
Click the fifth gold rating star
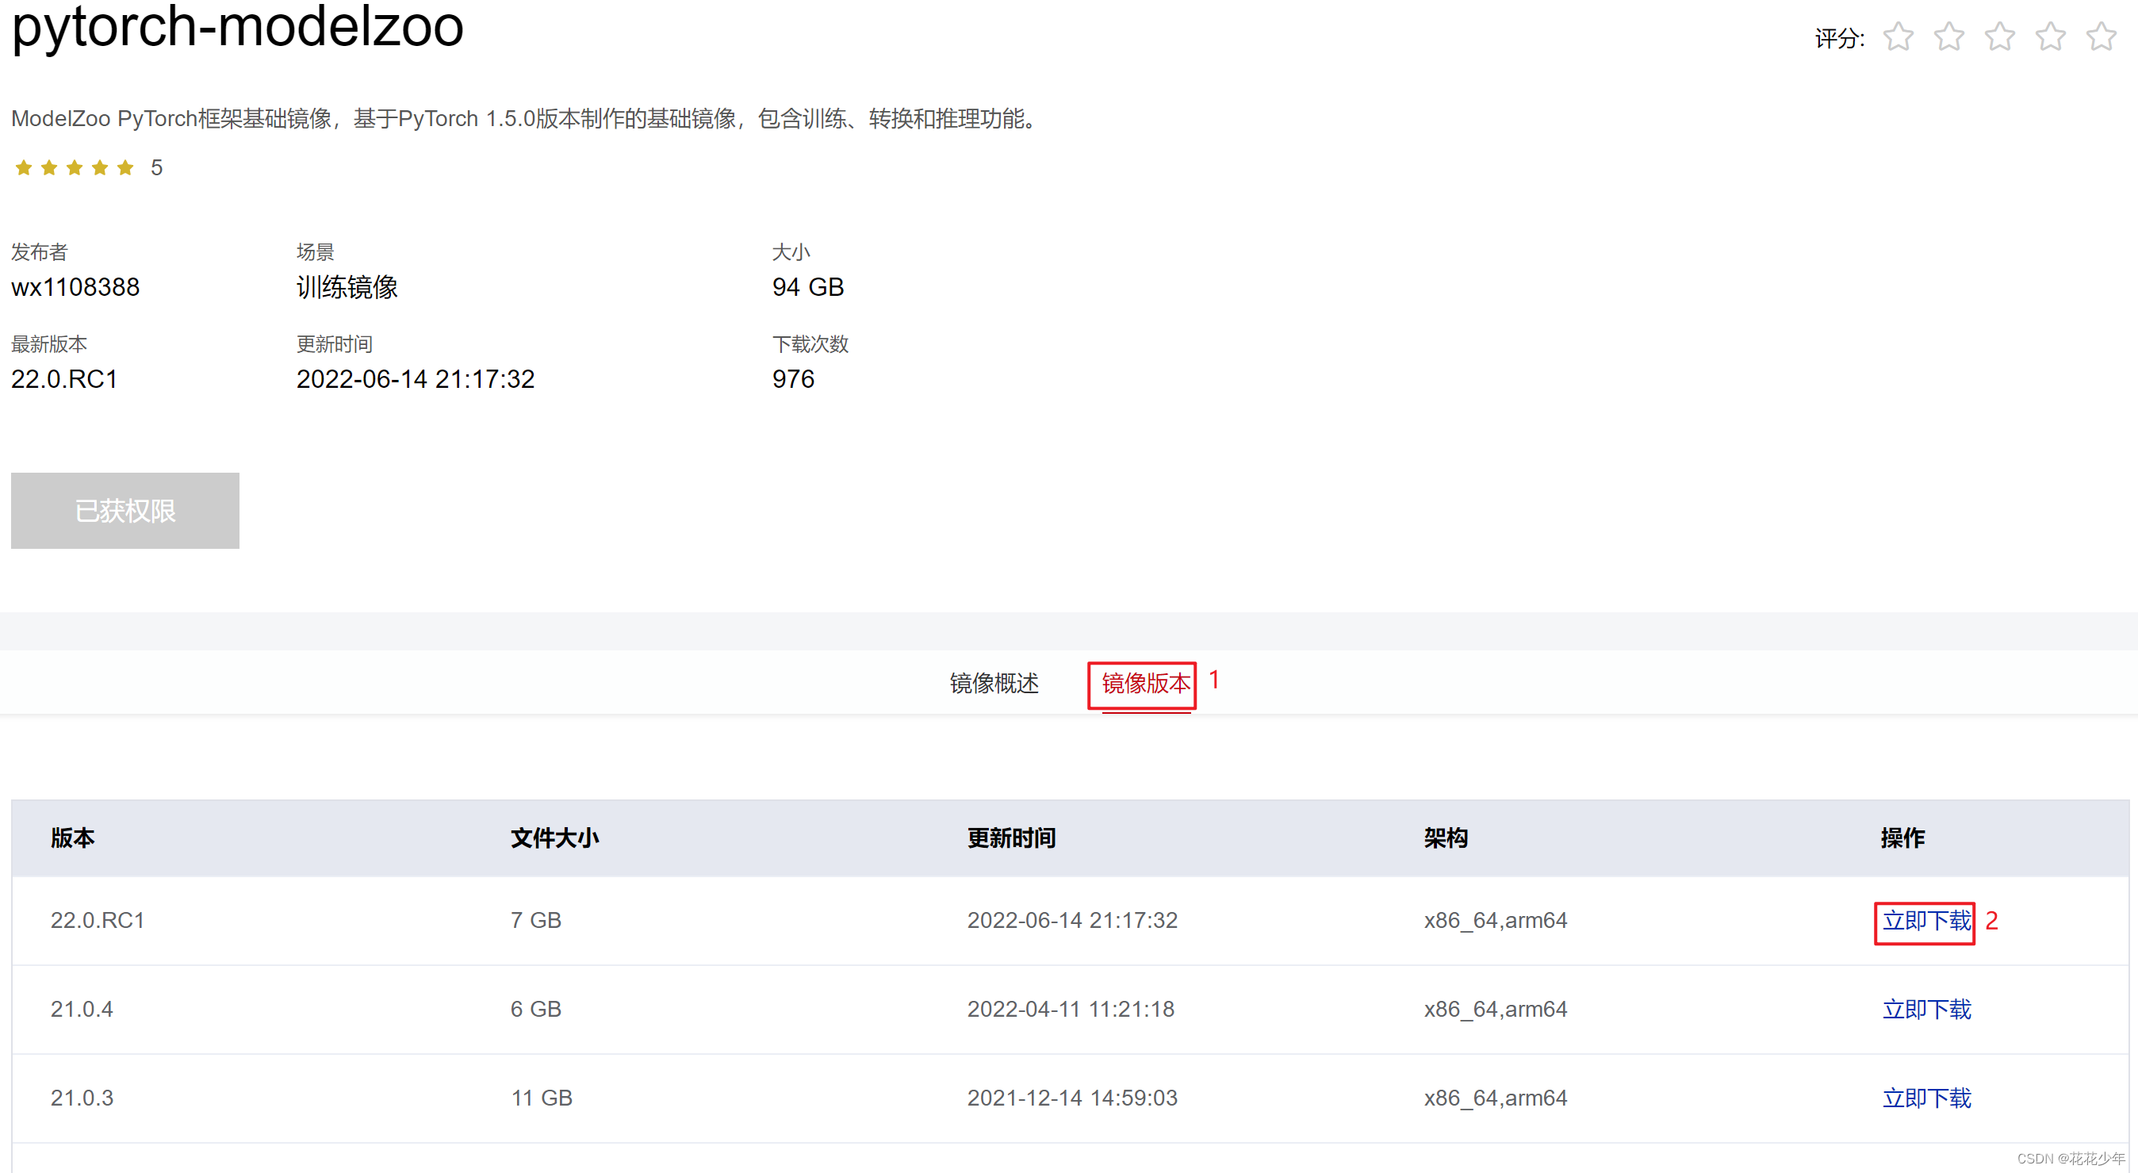pyautogui.click(x=125, y=167)
